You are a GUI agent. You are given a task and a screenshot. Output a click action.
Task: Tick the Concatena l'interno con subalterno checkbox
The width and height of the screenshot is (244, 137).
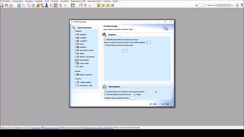(105, 92)
